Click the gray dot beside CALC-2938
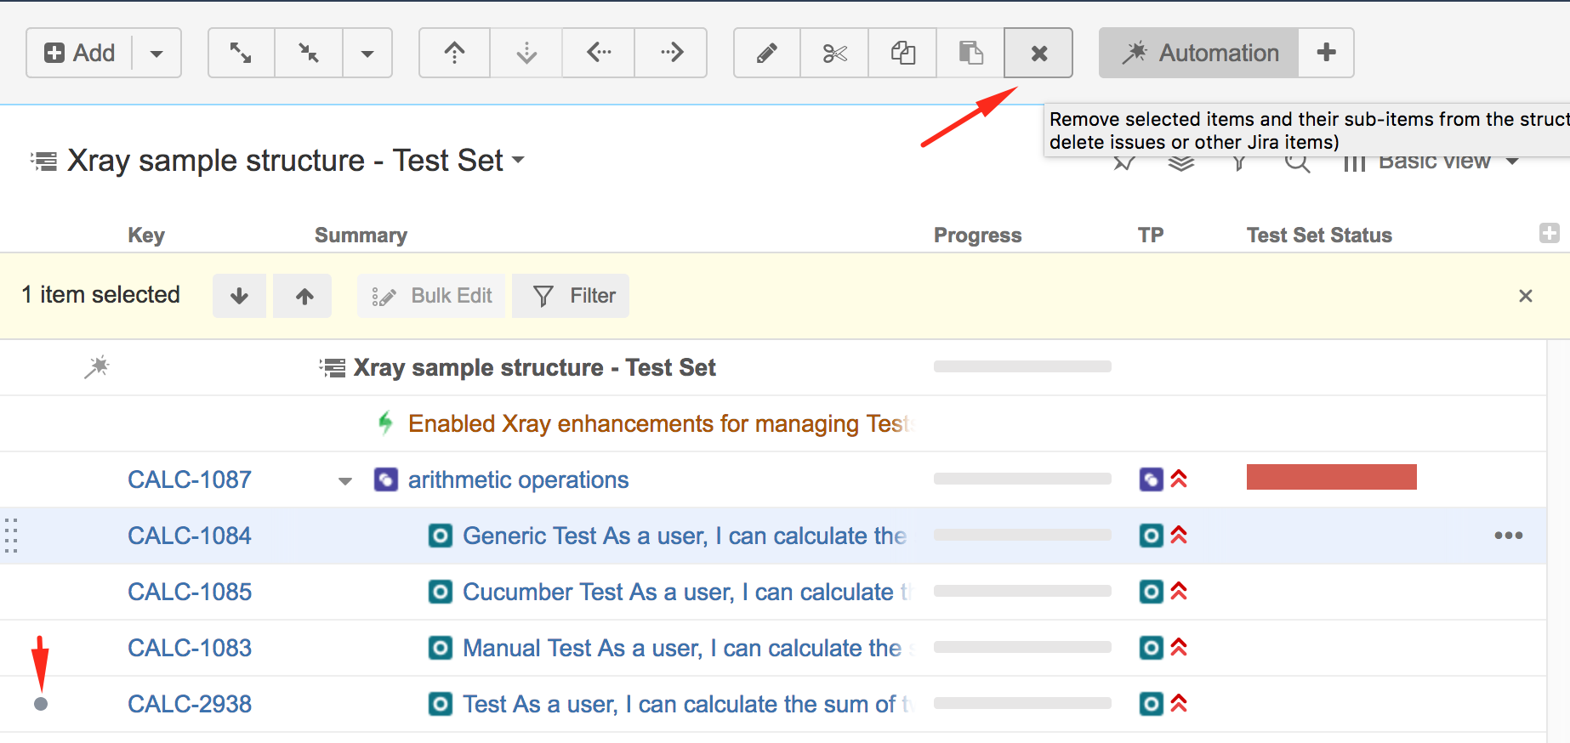Image resolution: width=1570 pixels, height=743 pixels. pyautogui.click(x=41, y=704)
